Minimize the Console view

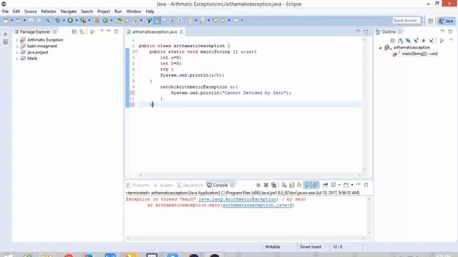pyautogui.click(x=359, y=184)
